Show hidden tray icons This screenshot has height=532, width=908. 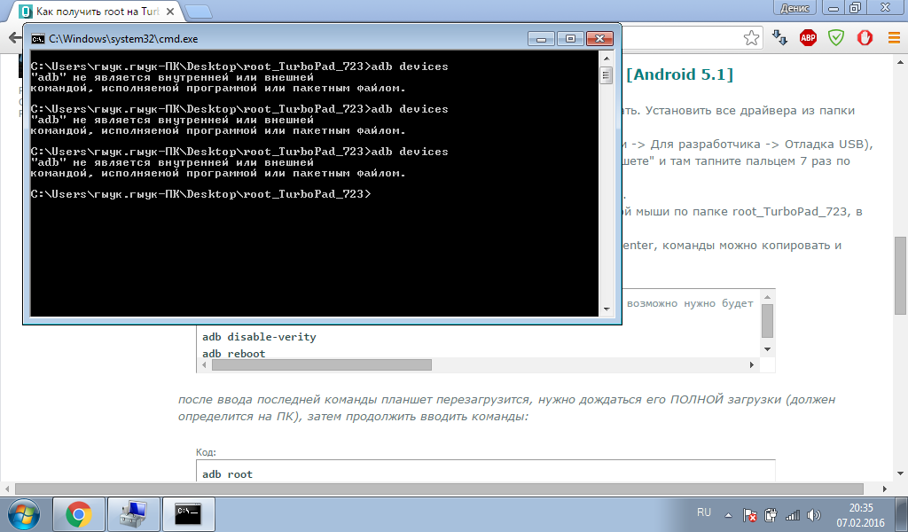click(729, 514)
